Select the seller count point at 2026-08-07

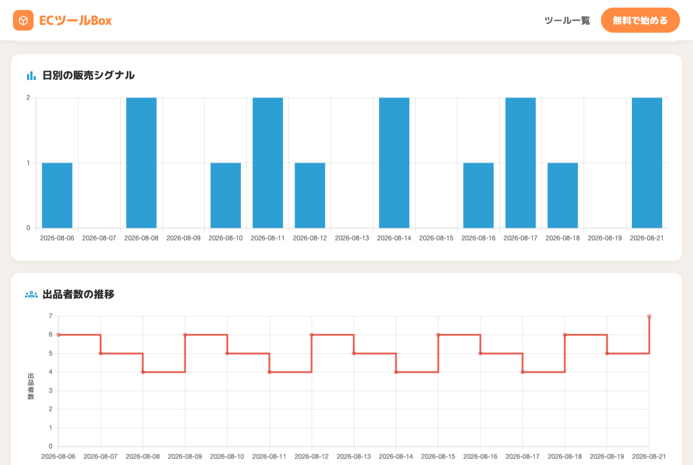(101, 354)
